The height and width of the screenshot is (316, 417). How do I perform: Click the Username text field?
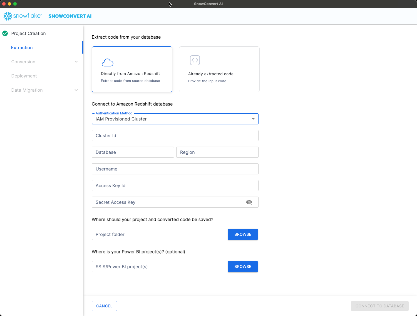click(x=175, y=169)
